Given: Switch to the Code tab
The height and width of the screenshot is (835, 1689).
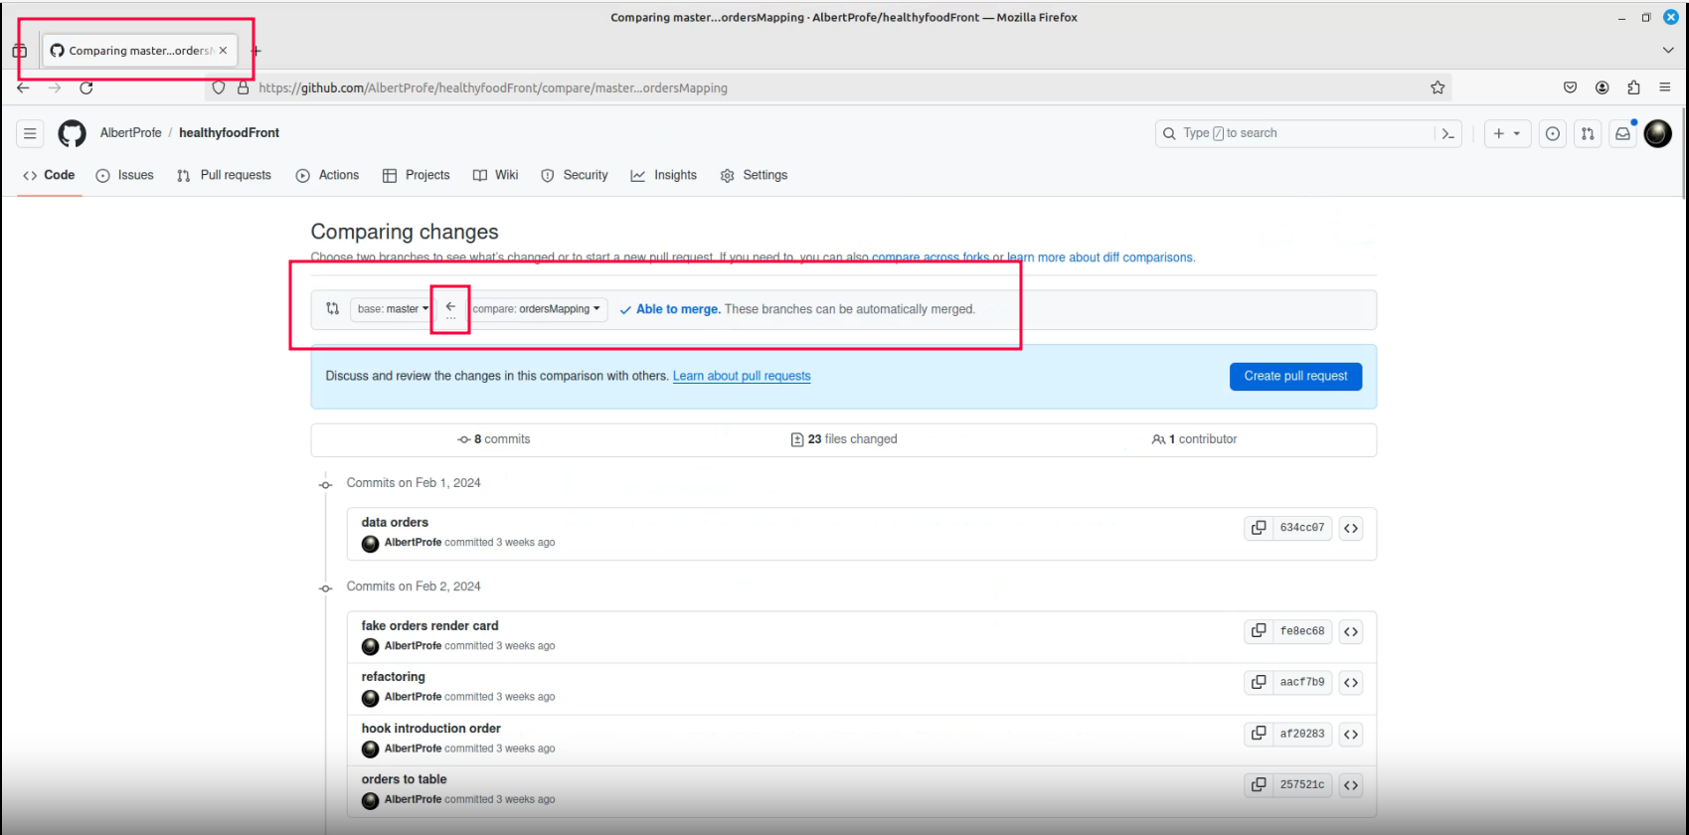Looking at the screenshot, I should point(49,175).
